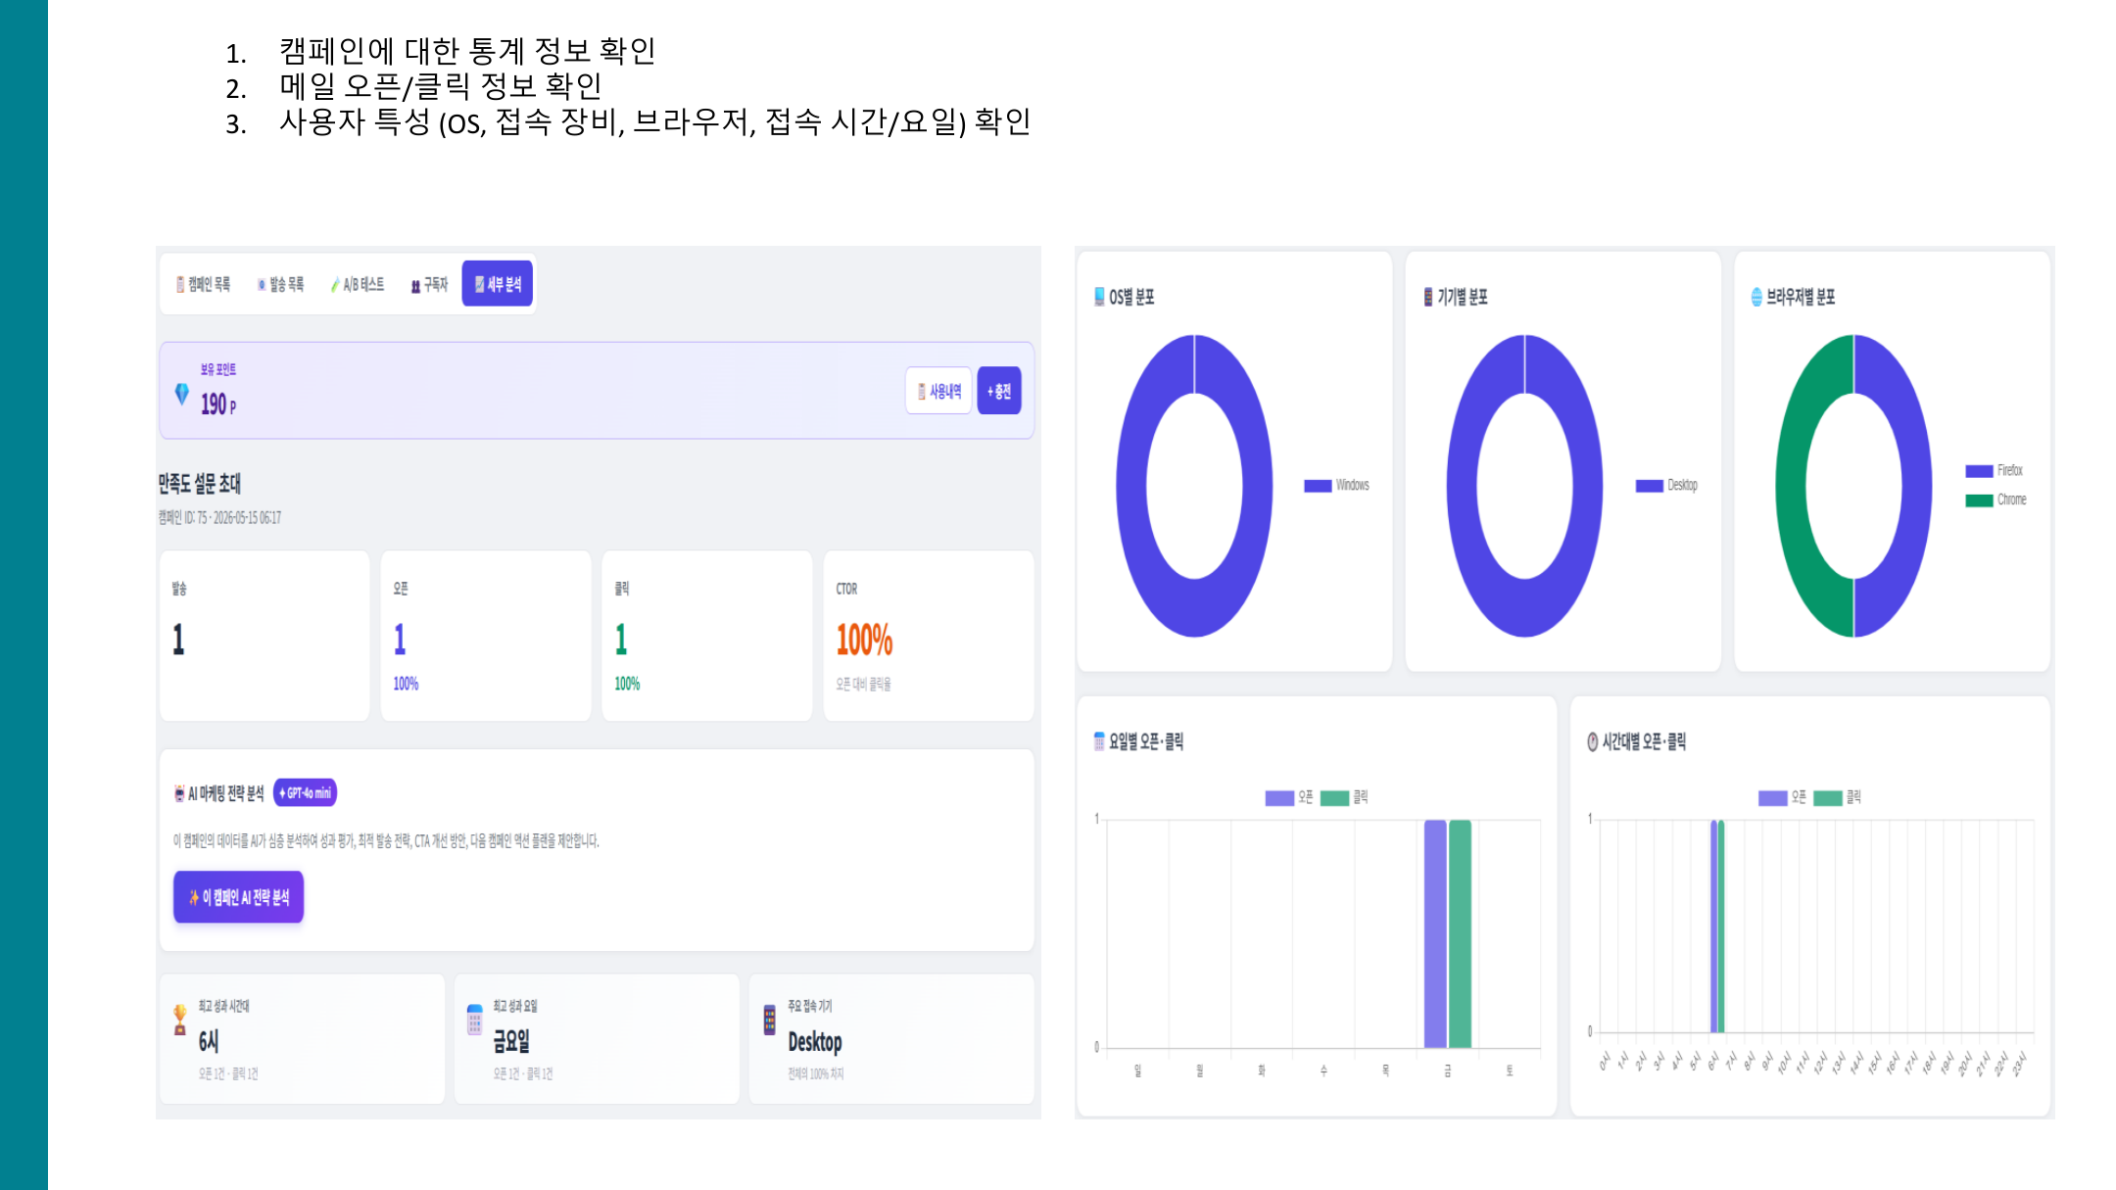Run 이 캠페인 AI 전략 분석
This screenshot has width=2116, height=1190.
click(239, 897)
